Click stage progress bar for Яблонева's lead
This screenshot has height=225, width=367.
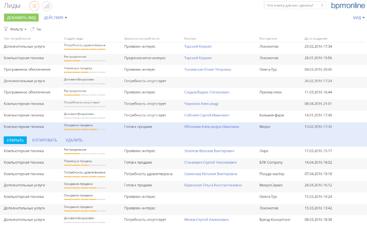[84, 129]
